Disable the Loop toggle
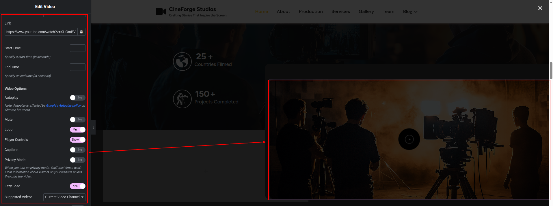Image resolution: width=553 pixels, height=206 pixels. [x=77, y=130]
